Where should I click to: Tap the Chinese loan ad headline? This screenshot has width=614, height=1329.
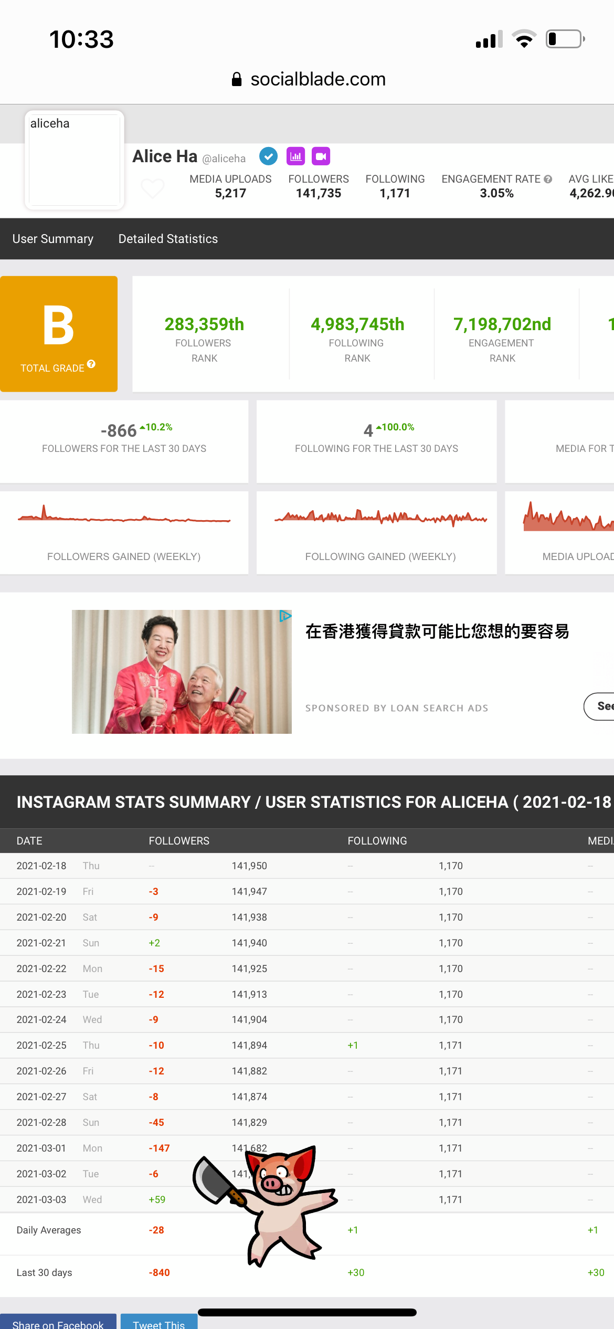click(x=437, y=631)
